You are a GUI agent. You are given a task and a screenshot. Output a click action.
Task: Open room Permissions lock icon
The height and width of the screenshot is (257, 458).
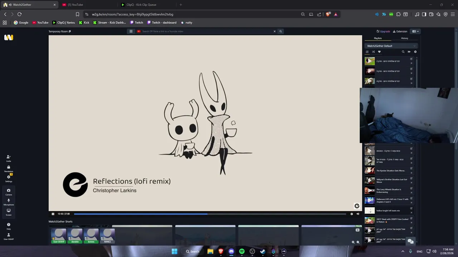pyautogui.click(x=9, y=168)
